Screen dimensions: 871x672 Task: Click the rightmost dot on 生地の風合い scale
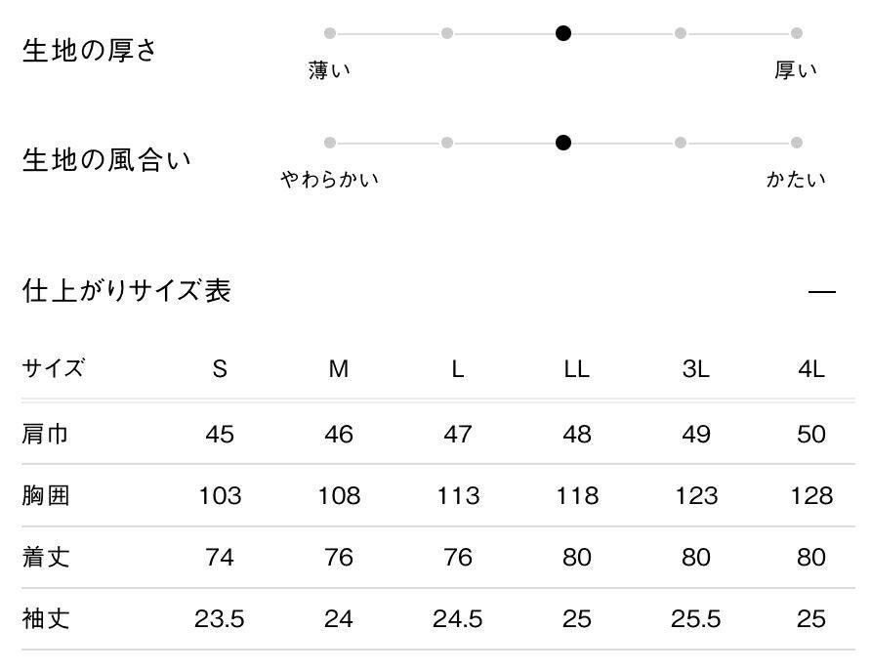pyautogui.click(x=797, y=143)
